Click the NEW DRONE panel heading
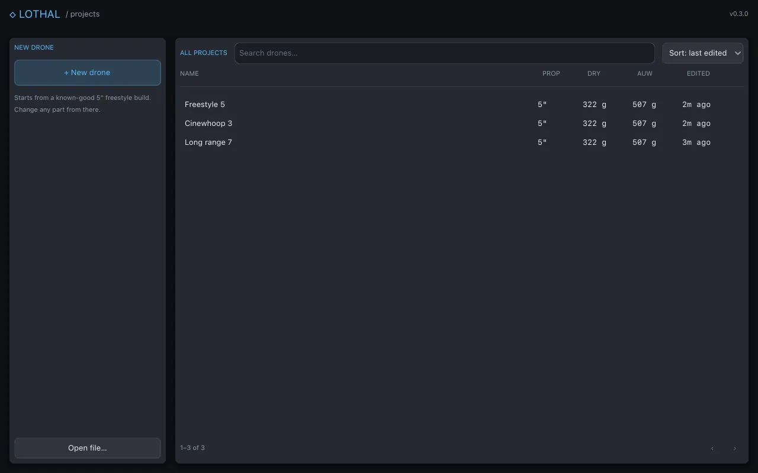758x473 pixels. (x=34, y=47)
